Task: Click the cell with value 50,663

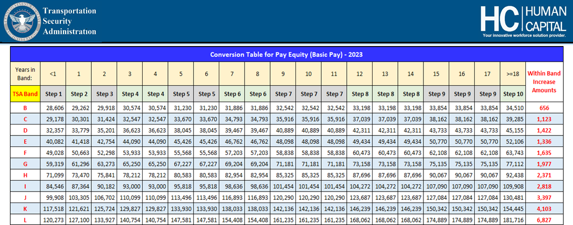Action: (79, 153)
